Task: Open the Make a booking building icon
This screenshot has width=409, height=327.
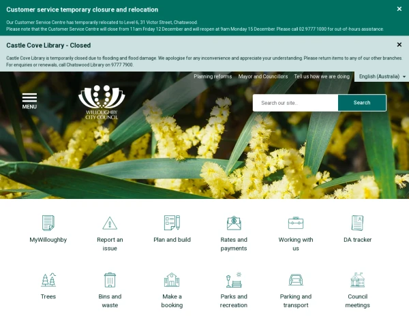Action: (172, 280)
